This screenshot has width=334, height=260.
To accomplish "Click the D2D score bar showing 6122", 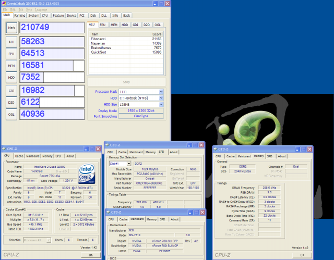I will click(52, 102).
